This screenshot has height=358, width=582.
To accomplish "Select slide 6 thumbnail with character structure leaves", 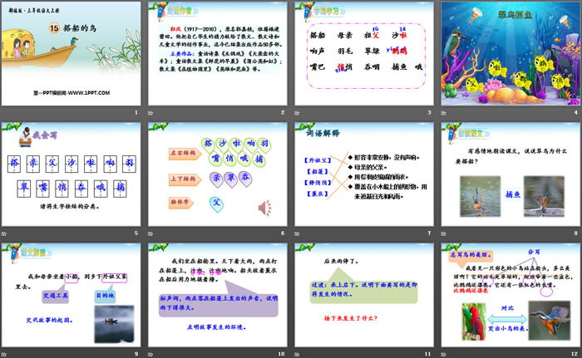I will pyautogui.click(x=218, y=174).
